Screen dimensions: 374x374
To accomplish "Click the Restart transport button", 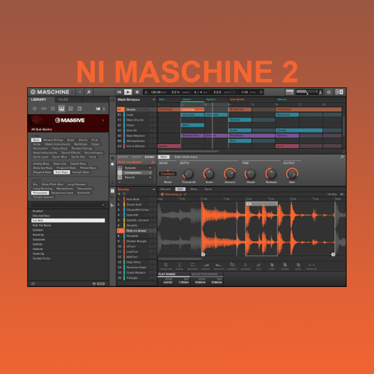I will pos(119,92).
